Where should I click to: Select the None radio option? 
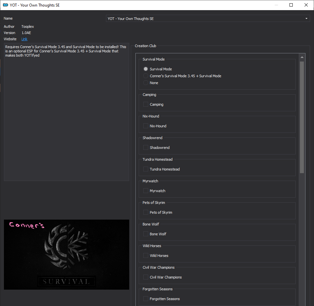coord(146,83)
